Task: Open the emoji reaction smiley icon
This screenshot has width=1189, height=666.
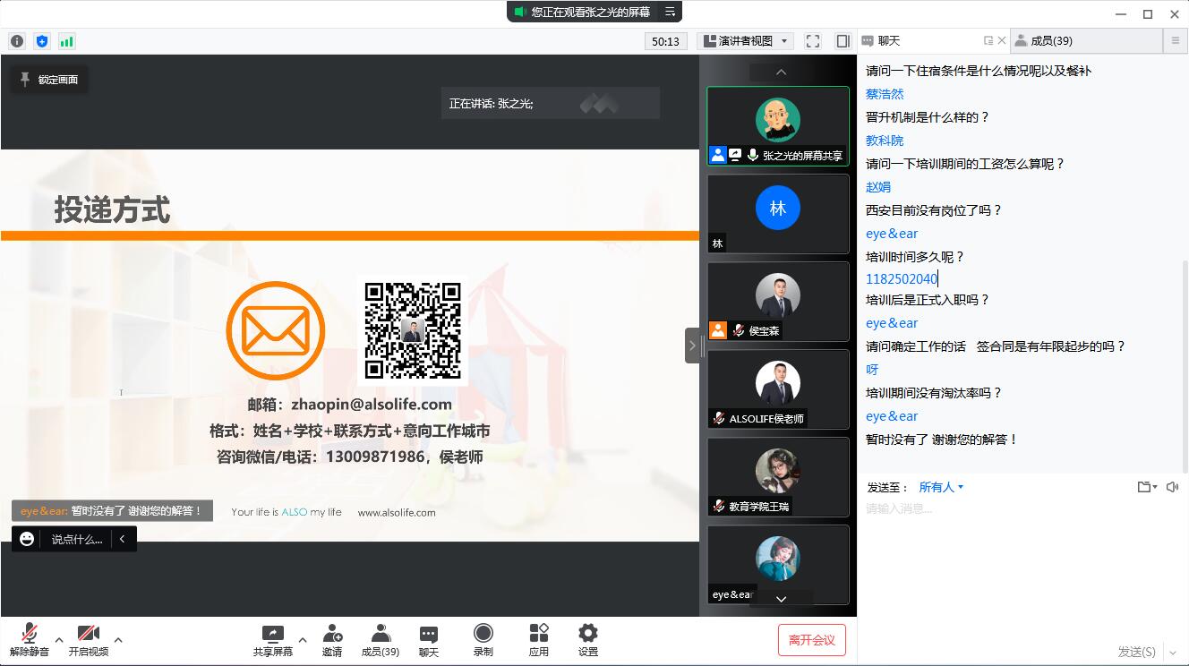Action: [27, 539]
